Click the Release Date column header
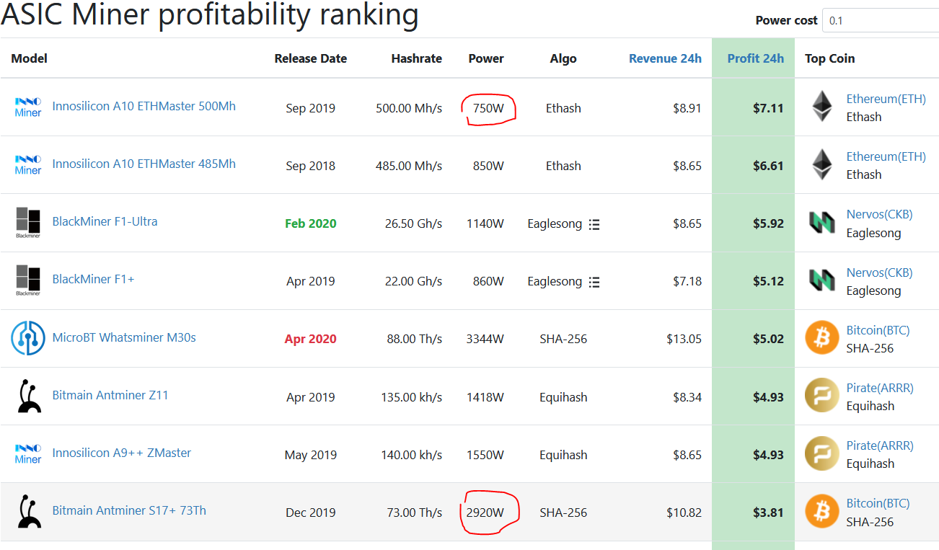Image resolution: width=939 pixels, height=550 pixels. 311,58
